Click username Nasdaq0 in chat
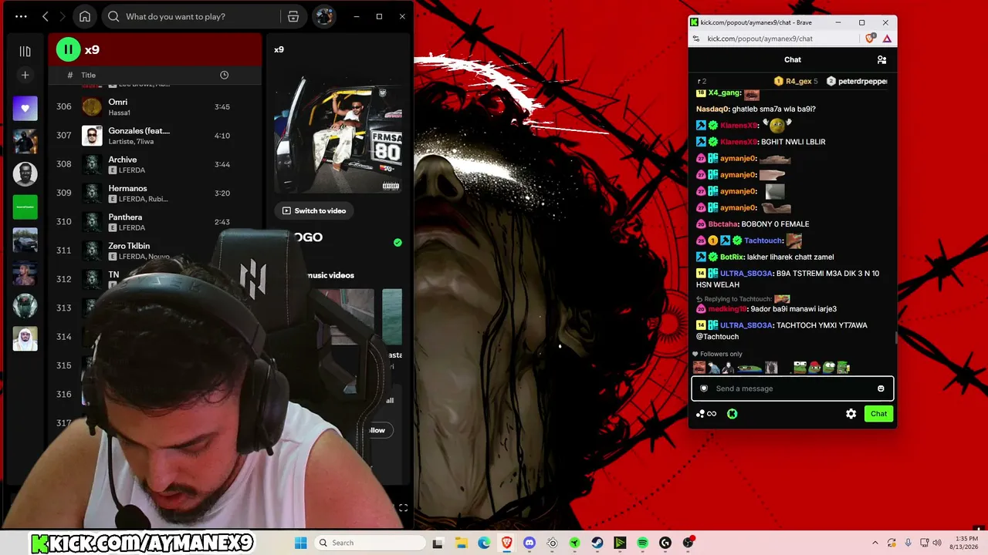 click(712, 109)
